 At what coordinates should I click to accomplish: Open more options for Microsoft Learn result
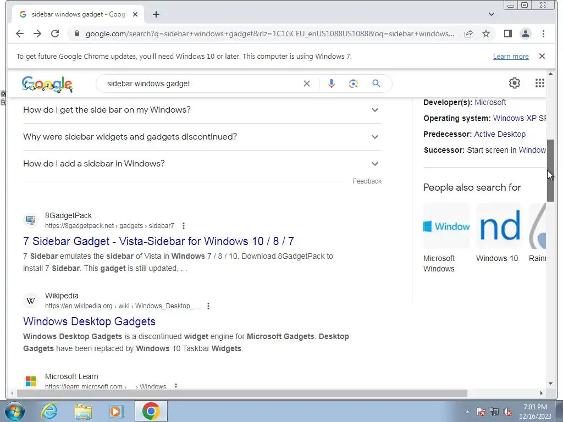[x=175, y=386]
